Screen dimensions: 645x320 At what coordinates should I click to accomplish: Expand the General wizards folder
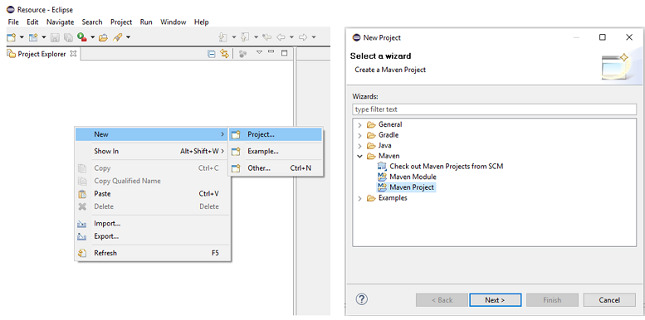tap(360, 124)
